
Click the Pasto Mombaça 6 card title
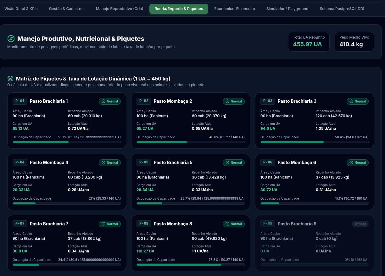[x=297, y=163]
